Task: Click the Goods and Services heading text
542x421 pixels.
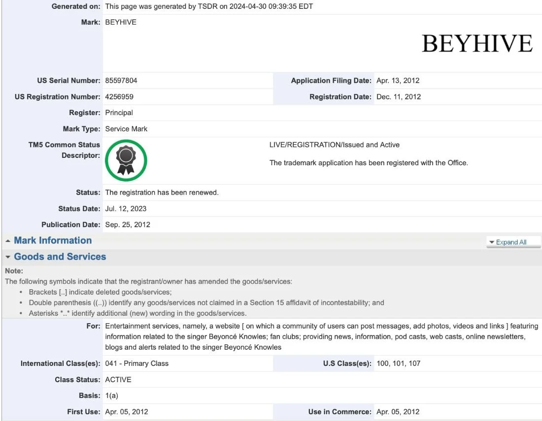Action: 60,257
